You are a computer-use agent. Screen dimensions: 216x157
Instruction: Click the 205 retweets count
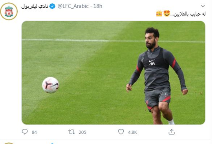tap(82, 132)
